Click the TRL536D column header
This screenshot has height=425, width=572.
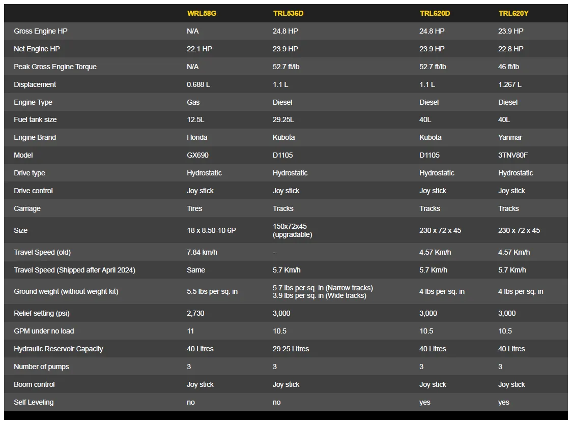pyautogui.click(x=288, y=14)
